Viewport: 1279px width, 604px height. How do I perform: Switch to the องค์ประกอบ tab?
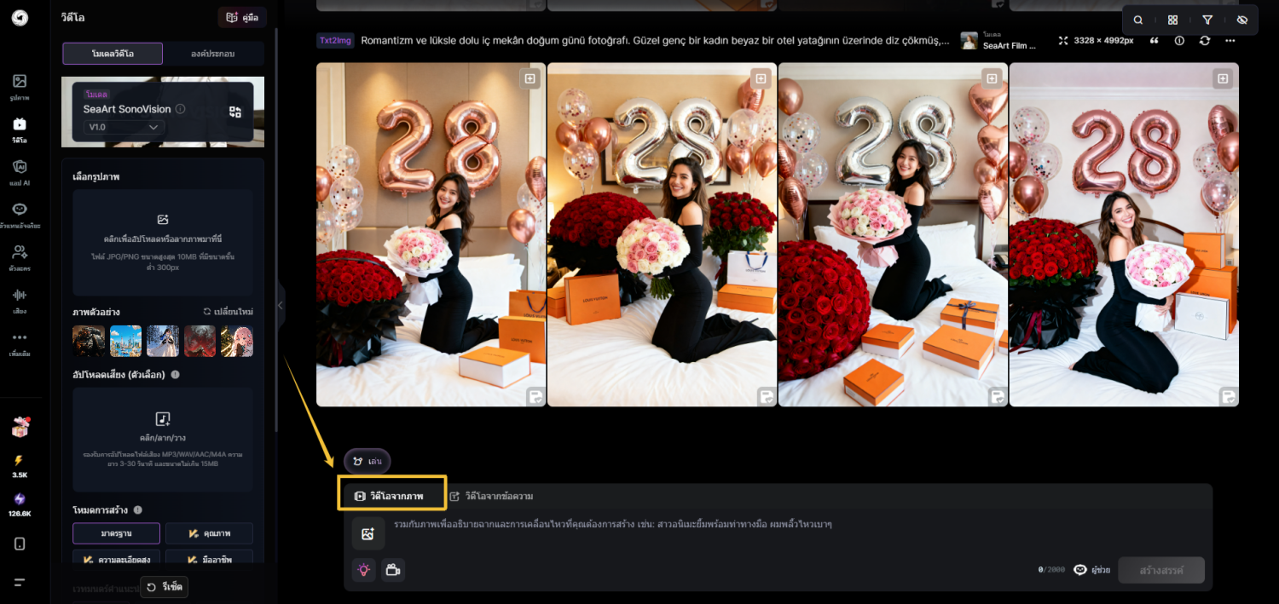211,53
